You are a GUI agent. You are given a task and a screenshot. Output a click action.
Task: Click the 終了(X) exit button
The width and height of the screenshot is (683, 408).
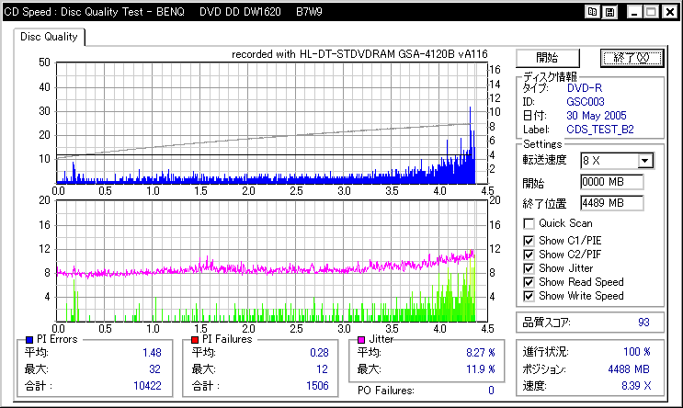[632, 58]
